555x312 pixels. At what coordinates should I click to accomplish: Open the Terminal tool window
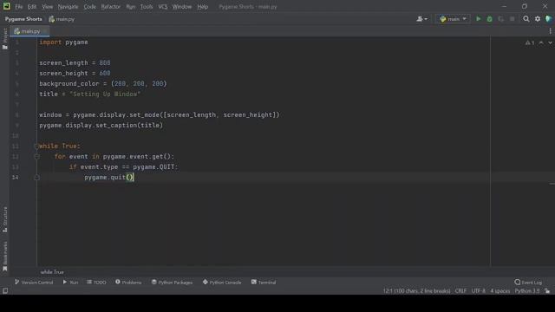tap(264, 283)
